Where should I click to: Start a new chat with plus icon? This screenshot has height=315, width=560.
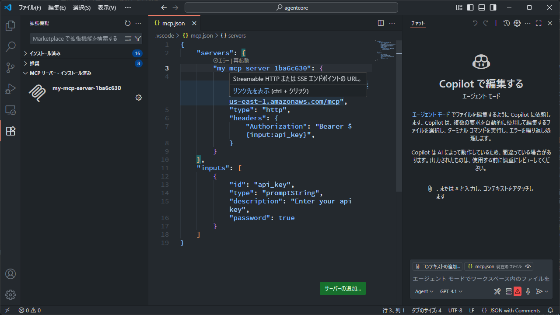point(496,23)
